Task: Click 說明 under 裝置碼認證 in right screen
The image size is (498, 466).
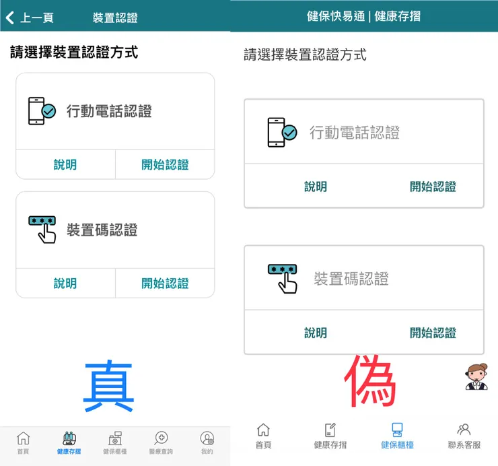Action: (x=316, y=333)
